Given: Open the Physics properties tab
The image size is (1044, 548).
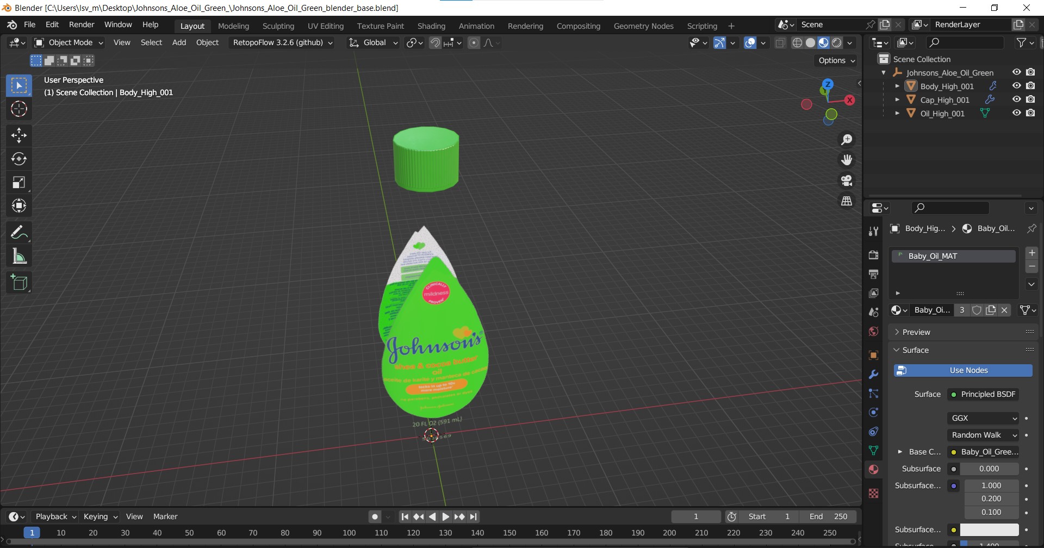Looking at the screenshot, I should click(873, 413).
